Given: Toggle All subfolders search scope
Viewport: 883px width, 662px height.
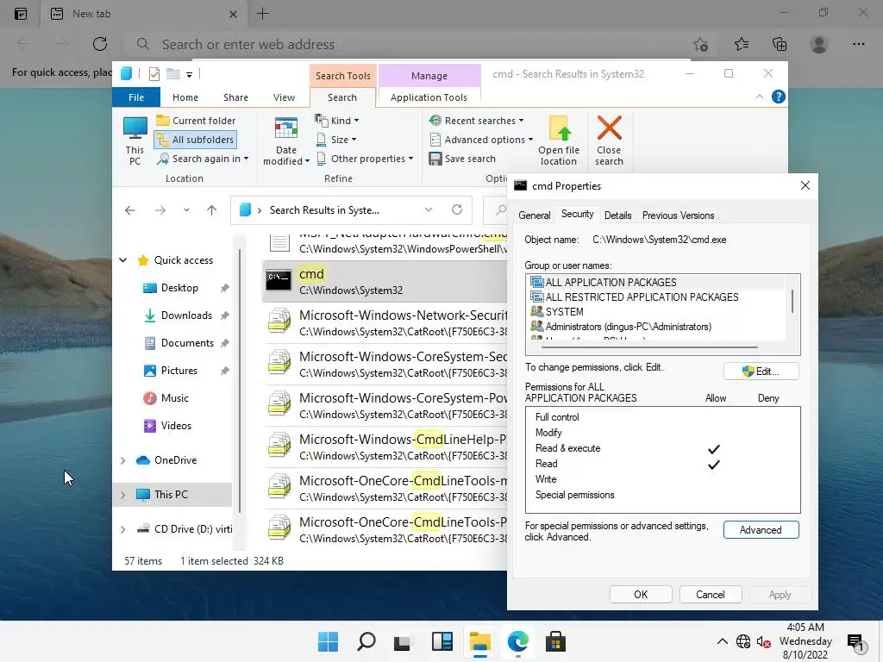Looking at the screenshot, I should tap(196, 140).
